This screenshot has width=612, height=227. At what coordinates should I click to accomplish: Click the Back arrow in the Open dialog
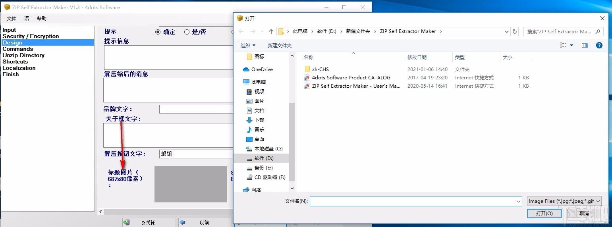click(x=241, y=31)
